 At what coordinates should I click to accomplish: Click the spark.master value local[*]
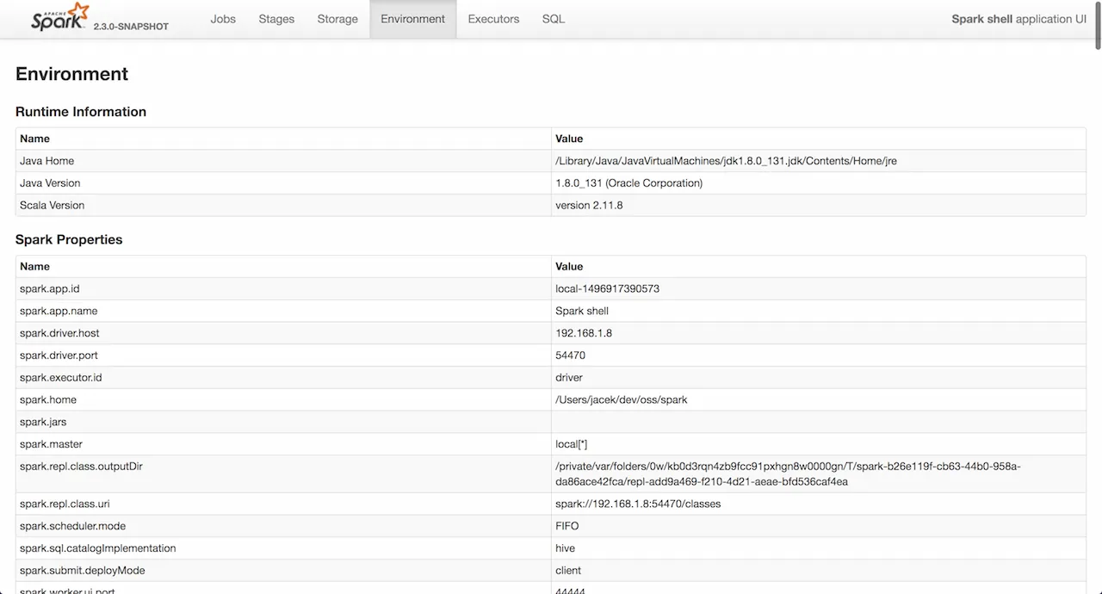coord(571,444)
